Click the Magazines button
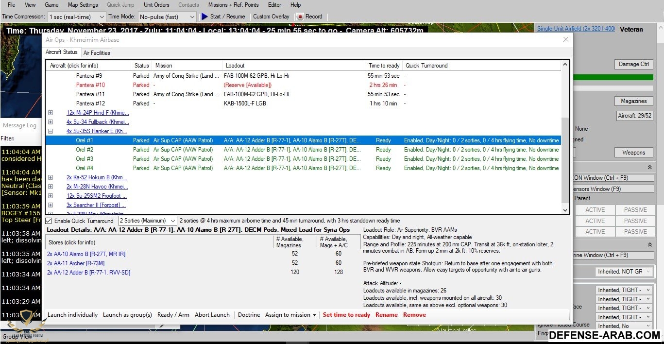The image size is (664, 344). coord(633,101)
